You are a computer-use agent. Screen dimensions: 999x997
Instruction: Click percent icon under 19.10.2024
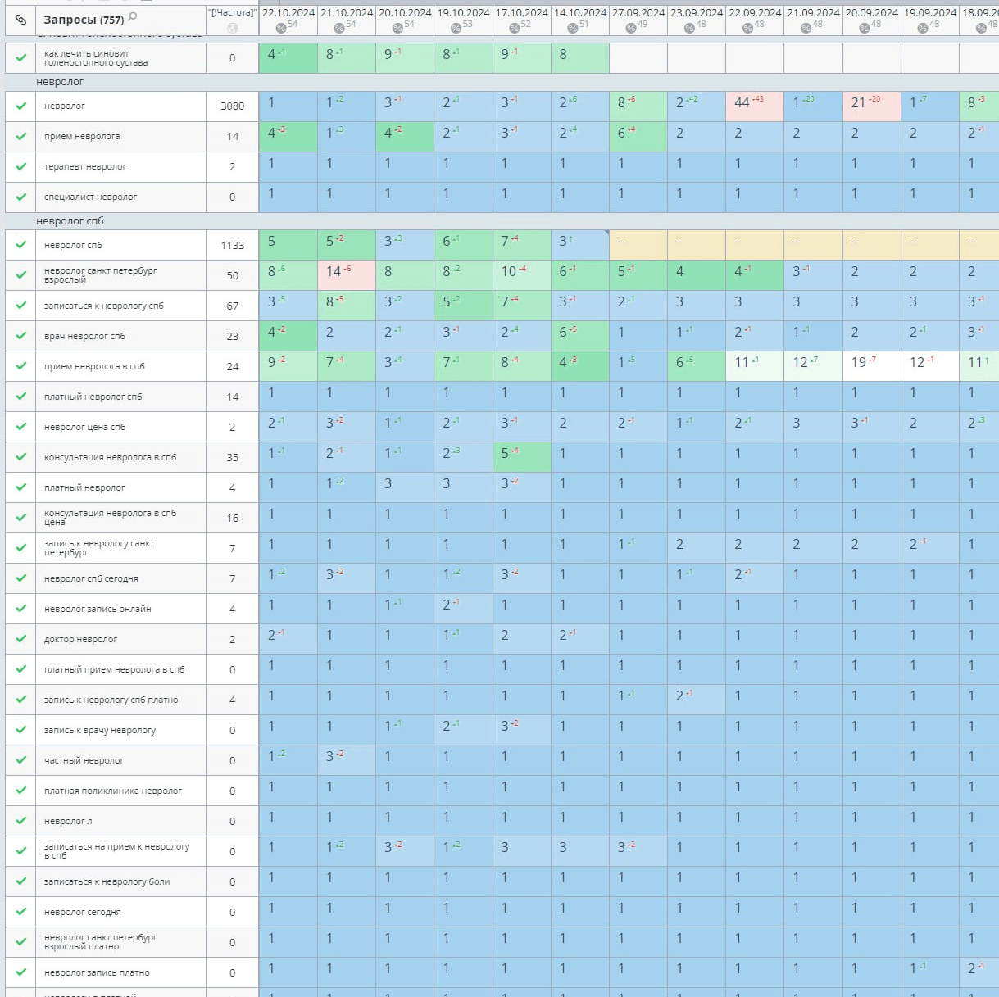tap(456, 28)
